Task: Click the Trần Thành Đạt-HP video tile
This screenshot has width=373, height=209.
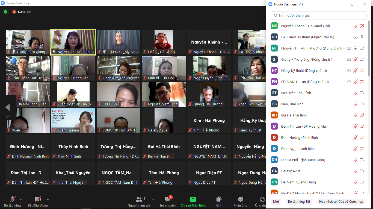Action: coord(28,68)
